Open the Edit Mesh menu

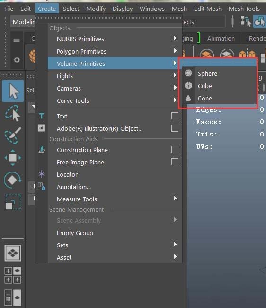[x=207, y=9]
